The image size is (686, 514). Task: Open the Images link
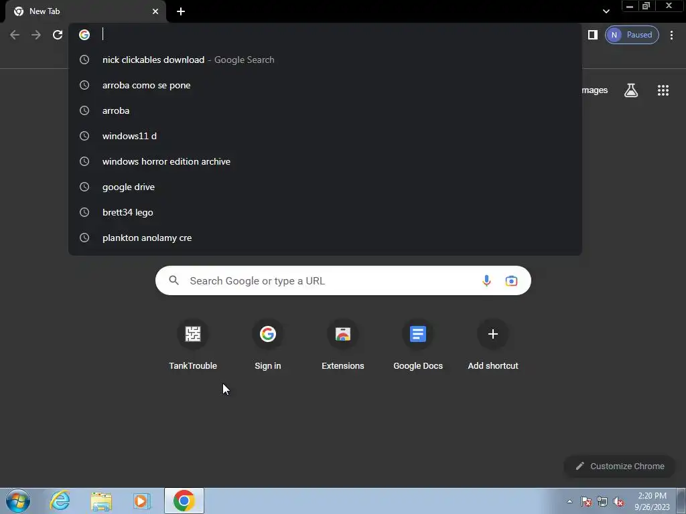point(595,90)
